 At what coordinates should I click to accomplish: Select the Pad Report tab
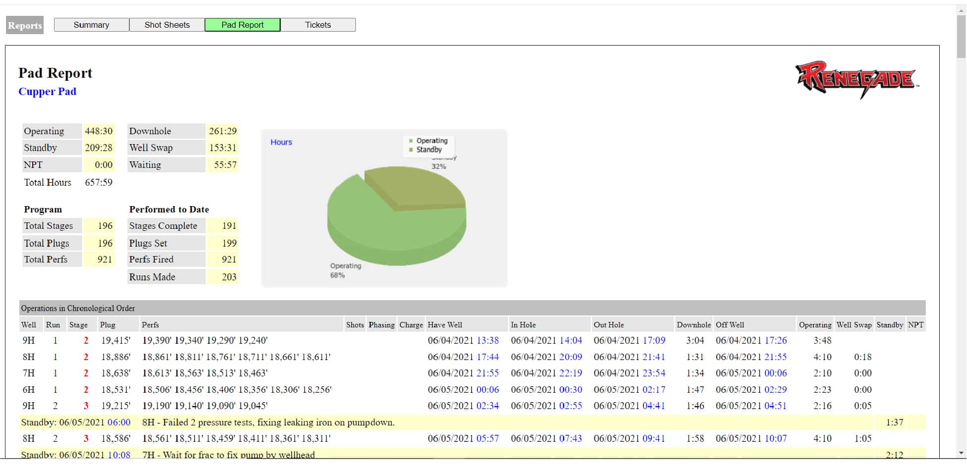click(x=242, y=25)
